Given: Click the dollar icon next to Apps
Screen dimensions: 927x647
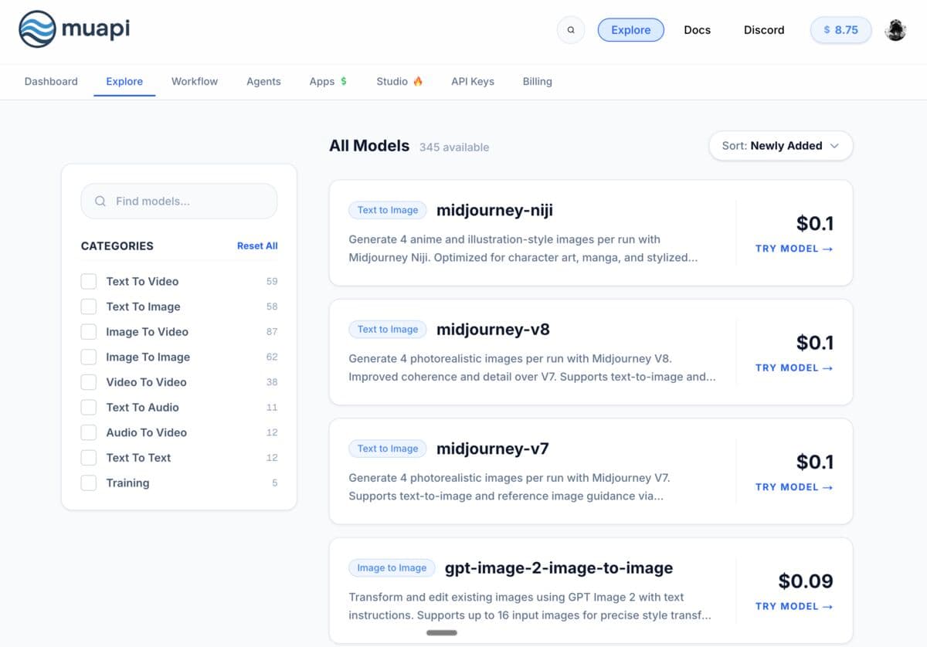Looking at the screenshot, I should tap(344, 81).
